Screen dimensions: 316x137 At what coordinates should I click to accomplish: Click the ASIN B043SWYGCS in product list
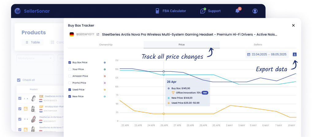pyautogui.click(x=50, y=100)
